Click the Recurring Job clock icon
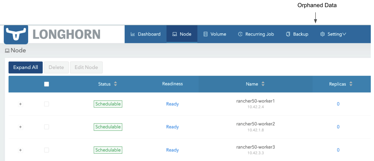Viewport: 374px width, 161px height. coord(240,34)
